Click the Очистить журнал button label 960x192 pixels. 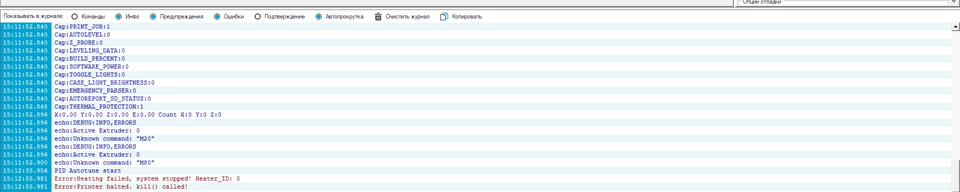click(x=407, y=16)
